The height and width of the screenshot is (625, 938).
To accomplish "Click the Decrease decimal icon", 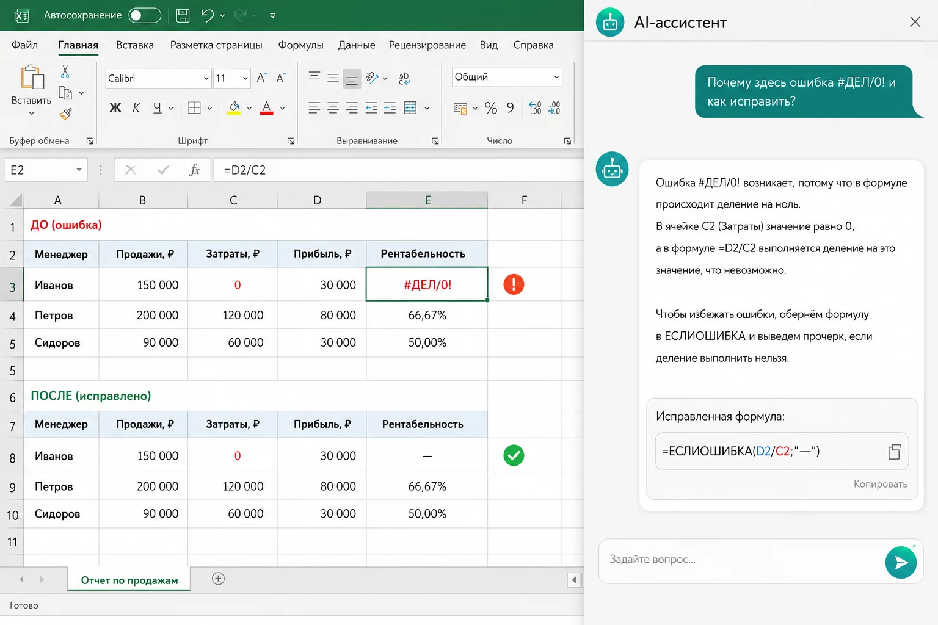I will pyautogui.click(x=554, y=108).
